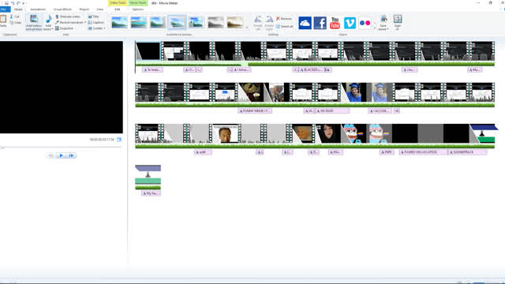Select the sepia AutoMovie theme
This screenshot has height=284, width=505.
[235, 23]
